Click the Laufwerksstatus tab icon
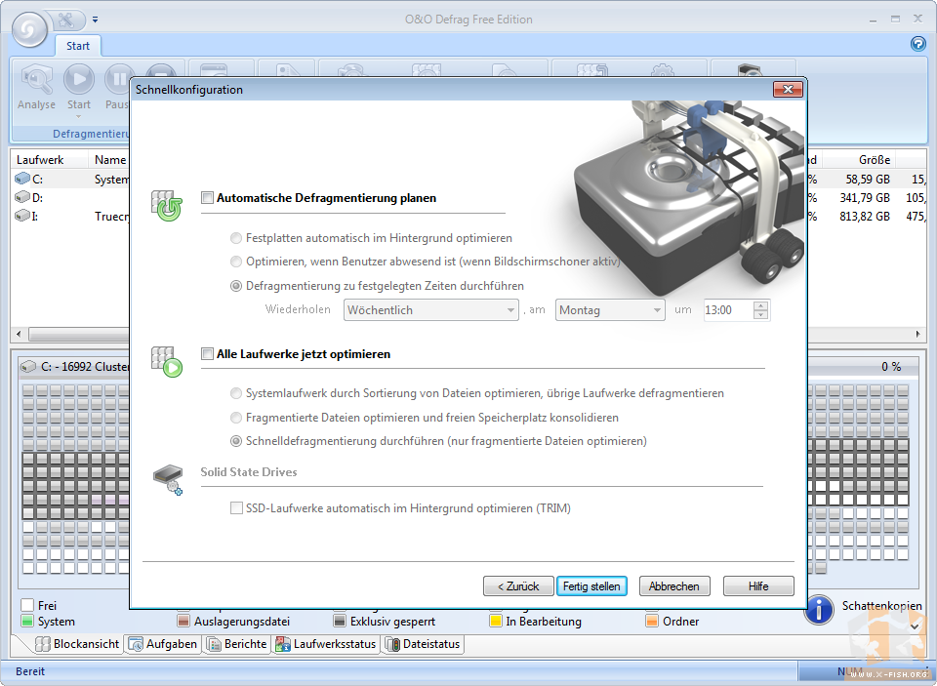Image resolution: width=937 pixels, height=686 pixels. (283, 644)
